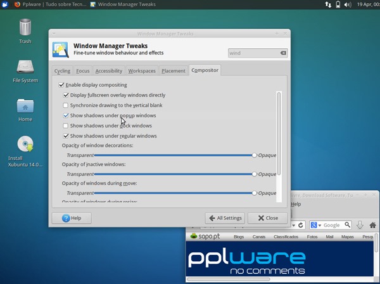
Task: Toggle Display fullscreen overlay windows directly
Action: click(x=66, y=95)
